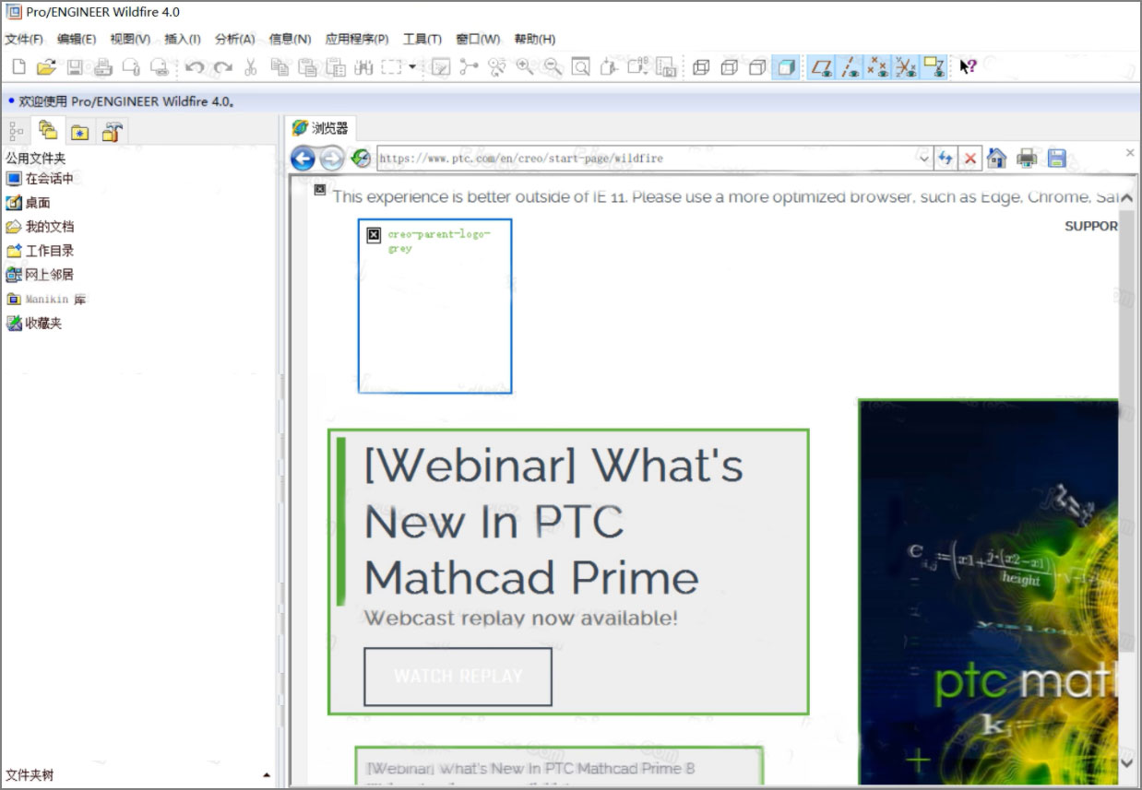Open the 应用程序(P) menu
This screenshot has height=790, width=1142.
click(x=357, y=39)
